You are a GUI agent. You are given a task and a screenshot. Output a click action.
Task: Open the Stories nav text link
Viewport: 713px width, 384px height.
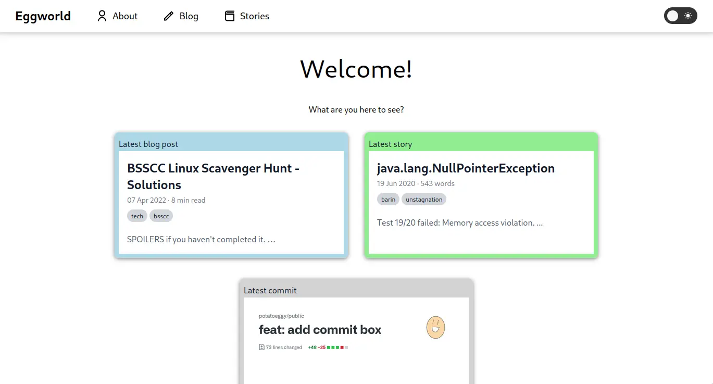(254, 16)
